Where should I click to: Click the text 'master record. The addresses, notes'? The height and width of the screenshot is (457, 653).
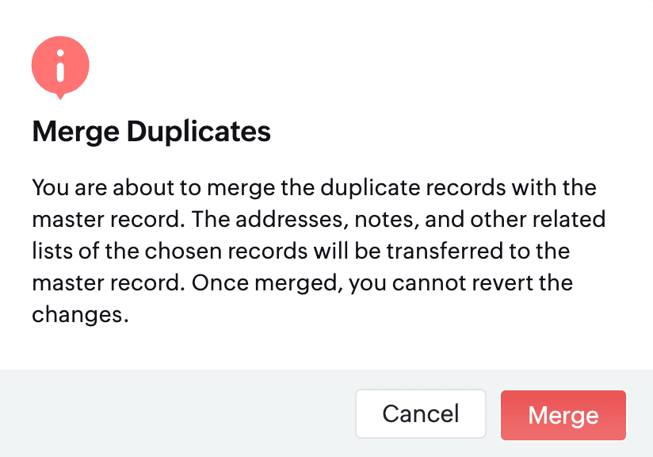tap(225, 219)
